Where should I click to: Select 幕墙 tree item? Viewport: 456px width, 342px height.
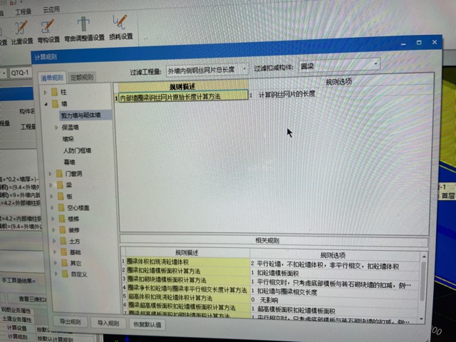click(x=70, y=162)
